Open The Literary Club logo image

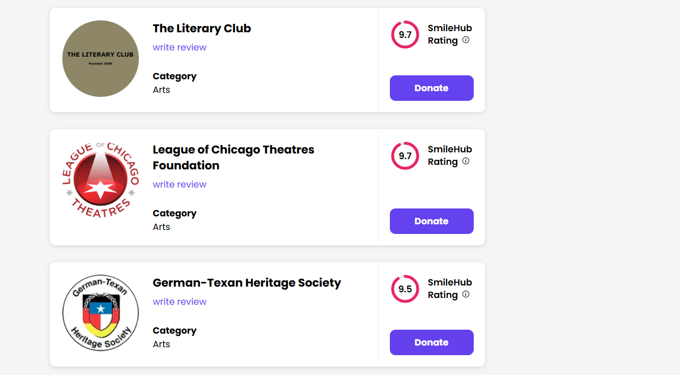(100, 58)
